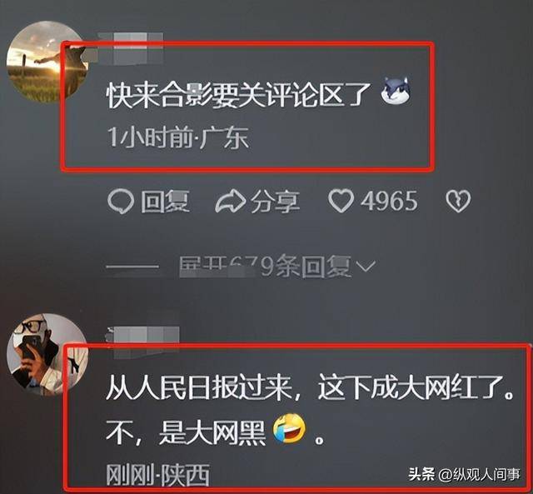533x494 pixels.
Task: Dislike using the broken heart icon
Action: (458, 201)
